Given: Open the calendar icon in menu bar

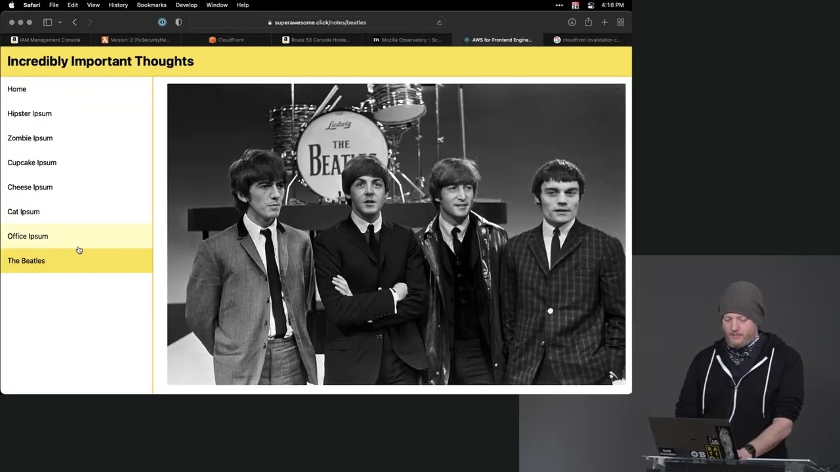Looking at the screenshot, I should [576, 5].
